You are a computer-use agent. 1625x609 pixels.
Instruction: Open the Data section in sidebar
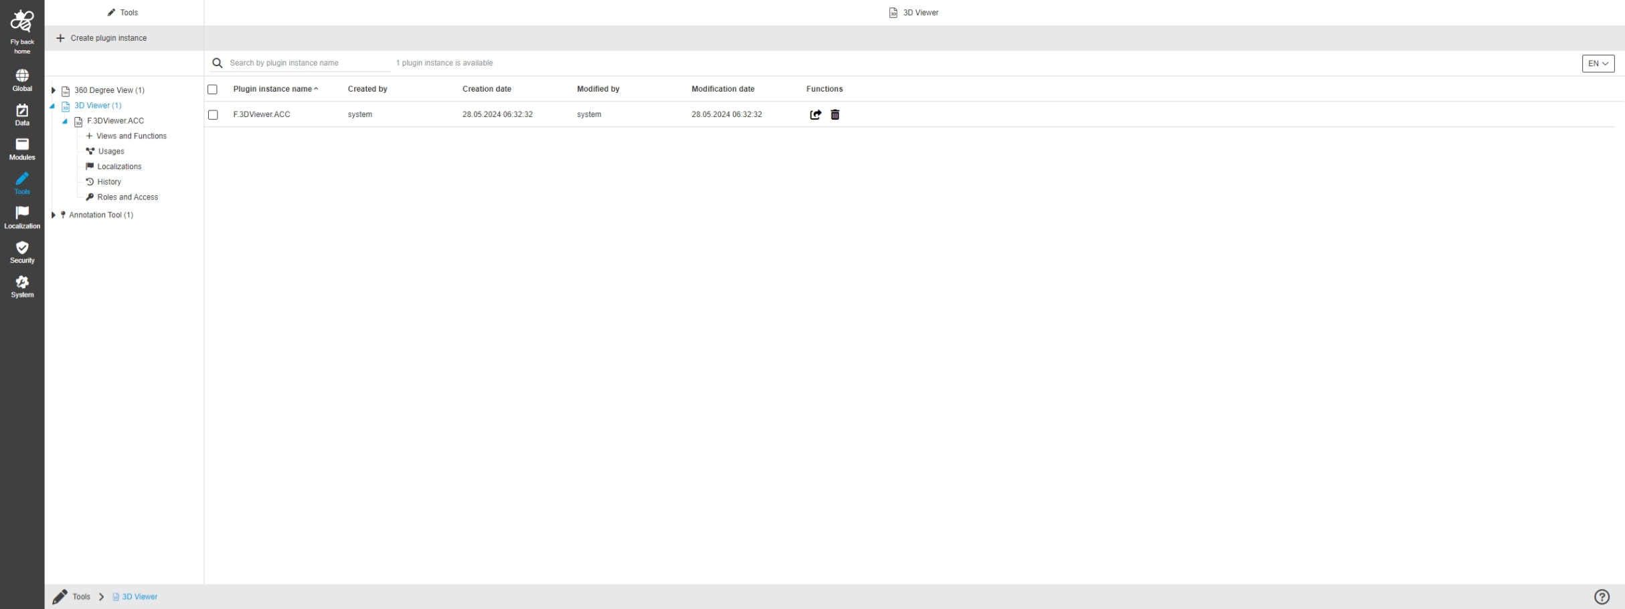pyautogui.click(x=22, y=115)
